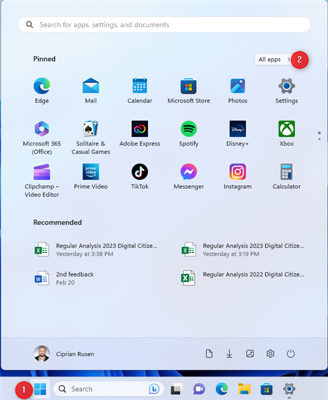This screenshot has height=400, width=328.
Task: Launch Adobe Express from pinned apps
Action: (140, 134)
